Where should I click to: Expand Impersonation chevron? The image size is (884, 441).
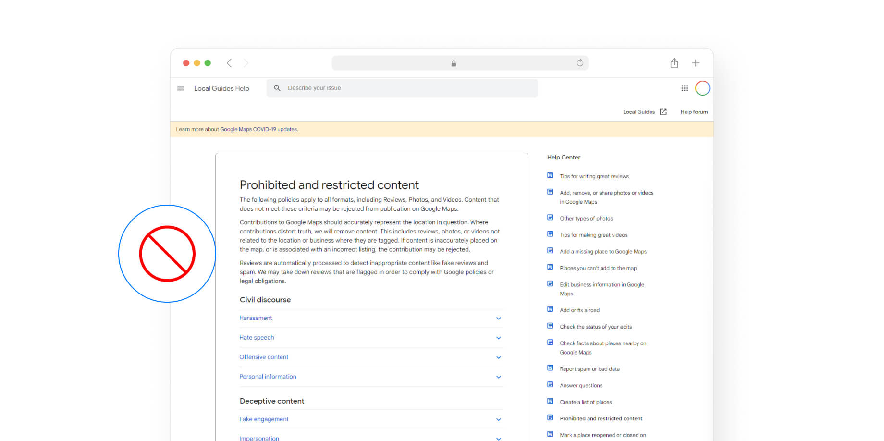pyautogui.click(x=499, y=439)
